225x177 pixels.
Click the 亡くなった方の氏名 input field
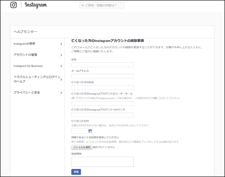click(x=103, y=88)
